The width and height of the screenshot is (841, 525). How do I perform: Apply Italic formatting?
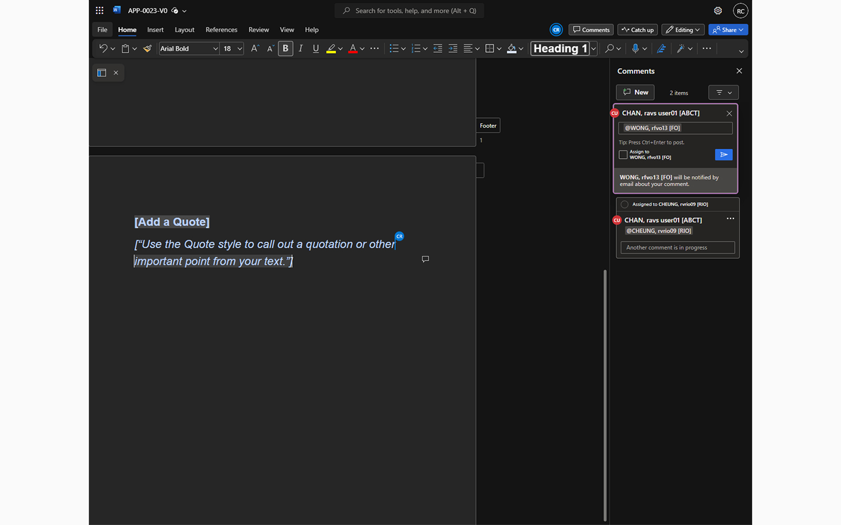pyautogui.click(x=301, y=49)
